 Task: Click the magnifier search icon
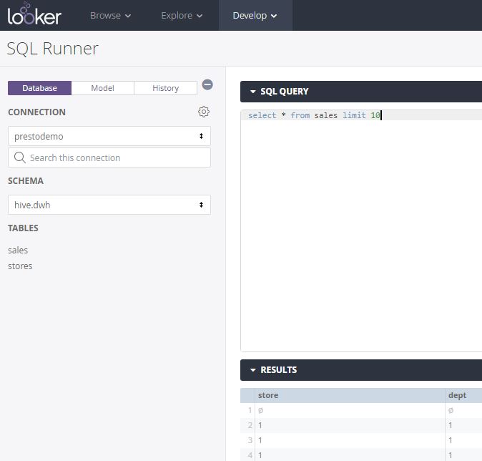click(20, 157)
